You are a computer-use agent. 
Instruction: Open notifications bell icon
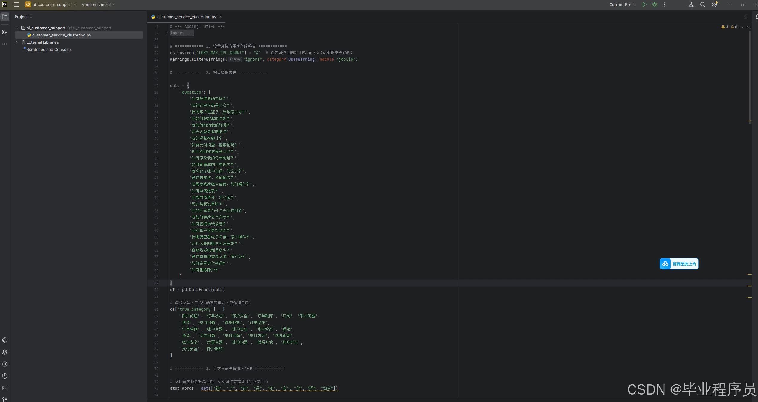(756, 17)
